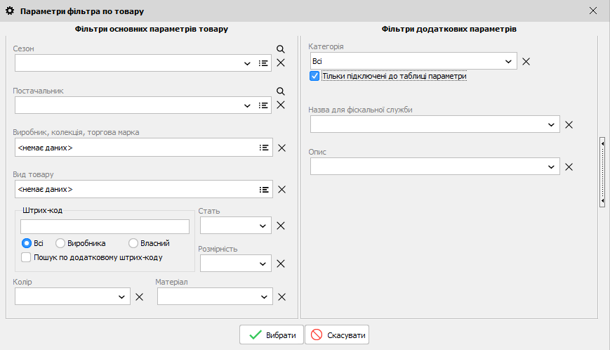610x350 pixels.
Task: Clear the Виробник, колекція, торгова марка filter
Action: click(281, 148)
